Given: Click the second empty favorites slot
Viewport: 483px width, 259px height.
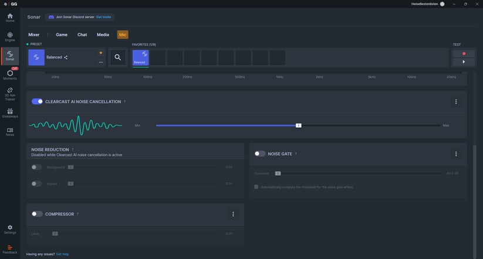Looking at the screenshot, I should point(175,57).
